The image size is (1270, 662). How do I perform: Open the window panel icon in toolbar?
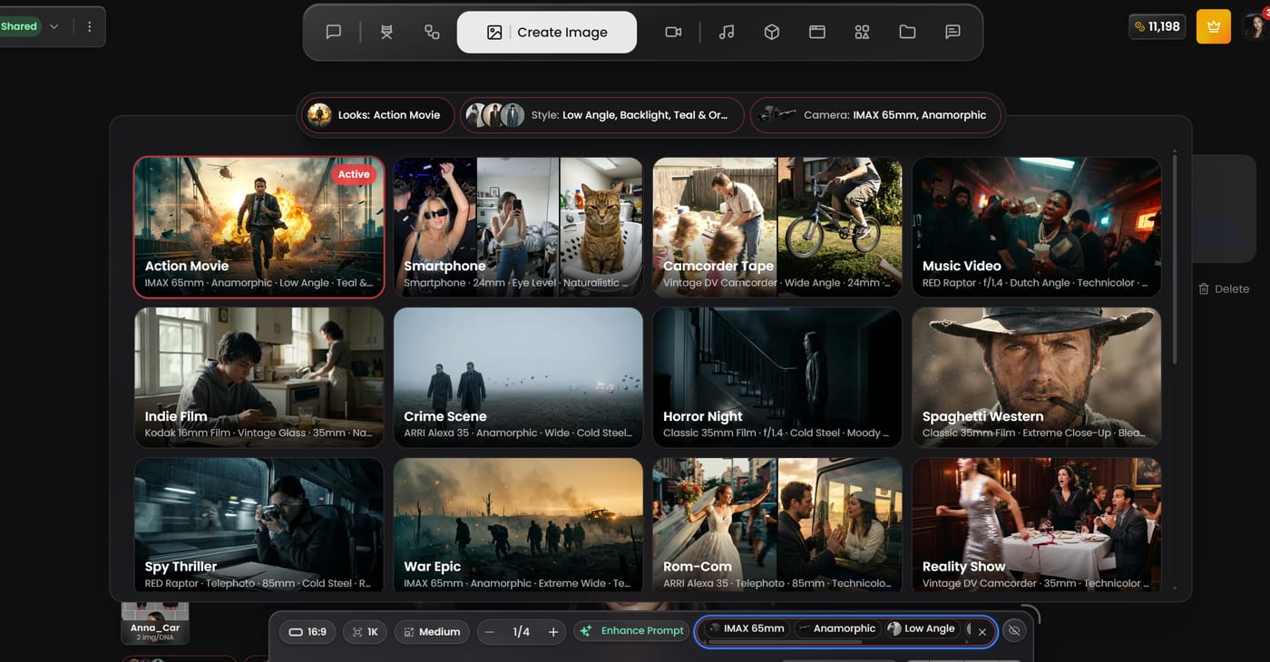tap(817, 32)
